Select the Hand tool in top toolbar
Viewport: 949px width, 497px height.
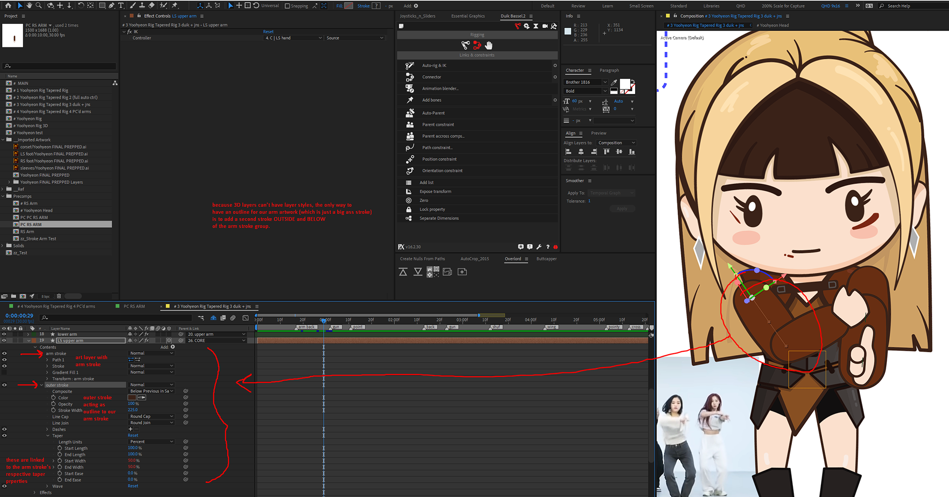(x=29, y=5)
